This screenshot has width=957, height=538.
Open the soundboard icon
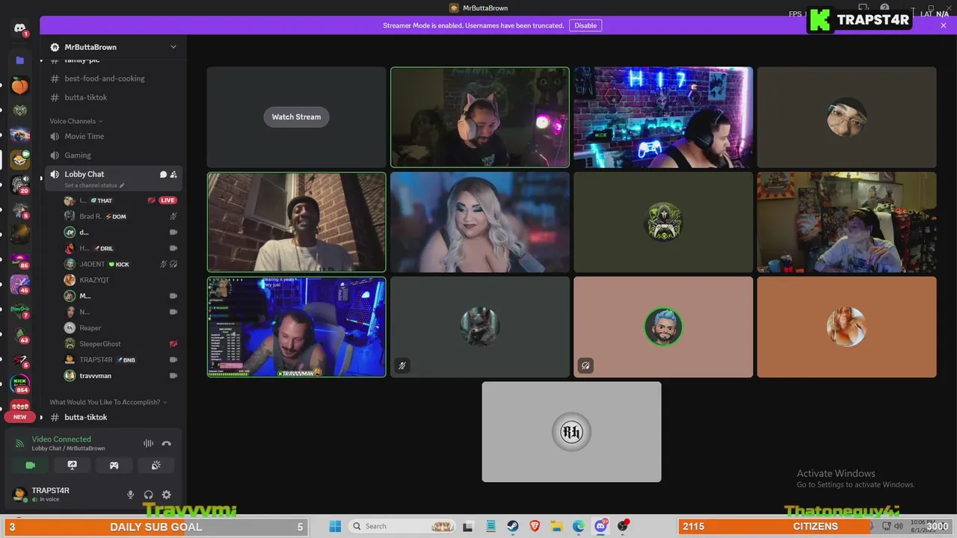coord(156,465)
